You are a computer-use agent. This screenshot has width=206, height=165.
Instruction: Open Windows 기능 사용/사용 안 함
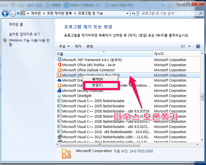pyautogui.click(x=29, y=42)
